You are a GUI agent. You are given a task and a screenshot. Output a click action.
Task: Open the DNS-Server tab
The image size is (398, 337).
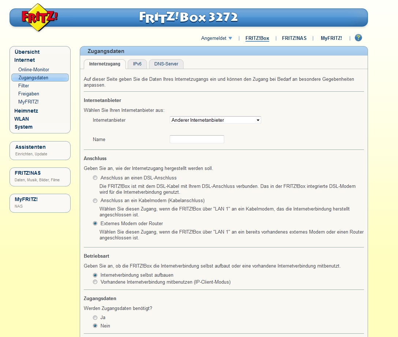click(166, 64)
